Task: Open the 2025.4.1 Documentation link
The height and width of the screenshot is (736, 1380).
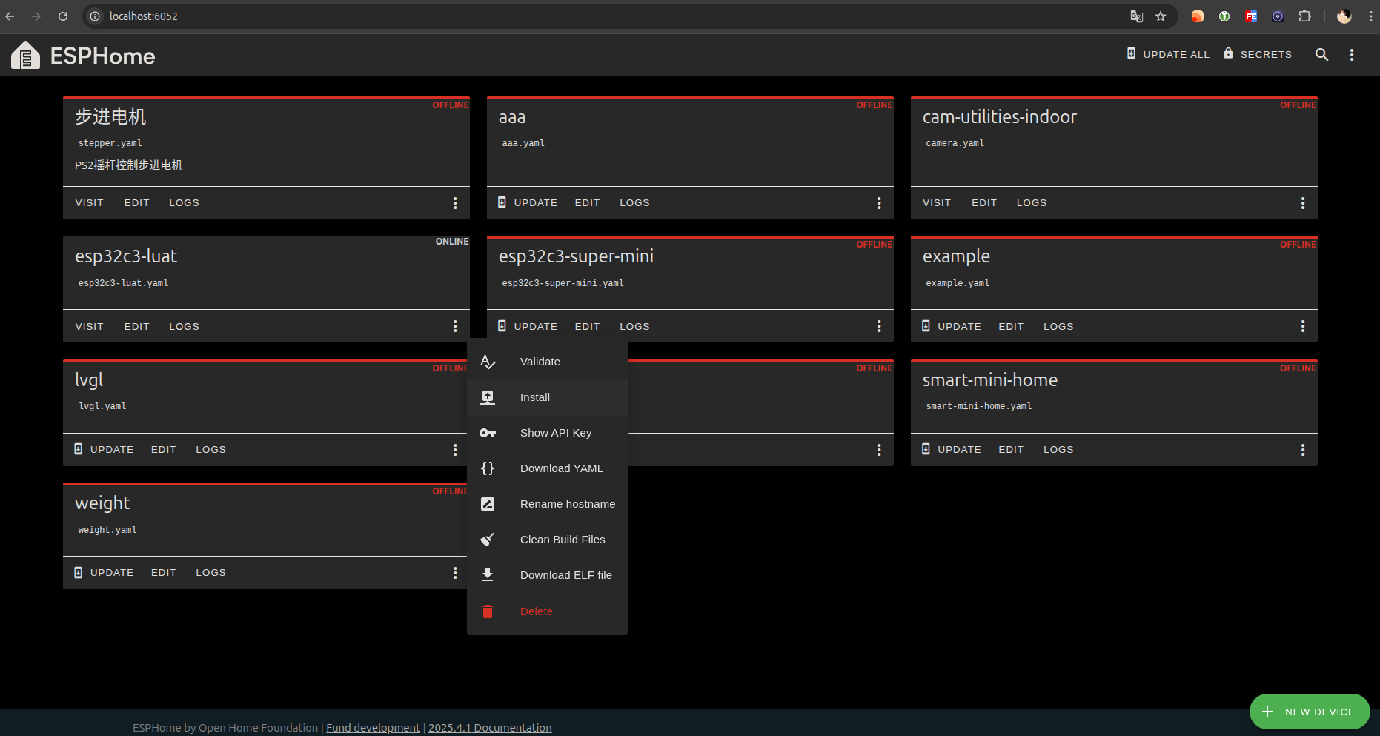Action: tap(490, 728)
